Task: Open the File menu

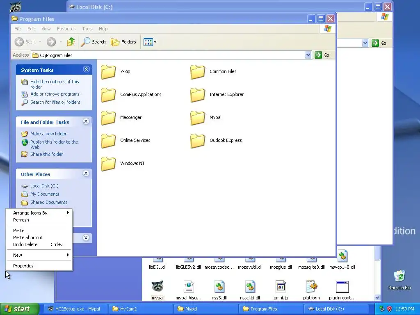Action: [18, 29]
